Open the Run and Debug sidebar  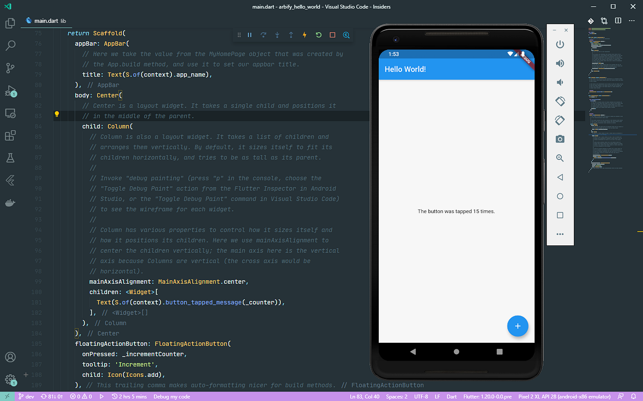pos(10,91)
